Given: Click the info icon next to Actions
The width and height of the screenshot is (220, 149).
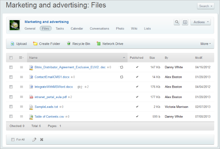Looking at the screenshot, I should (x=185, y=22).
